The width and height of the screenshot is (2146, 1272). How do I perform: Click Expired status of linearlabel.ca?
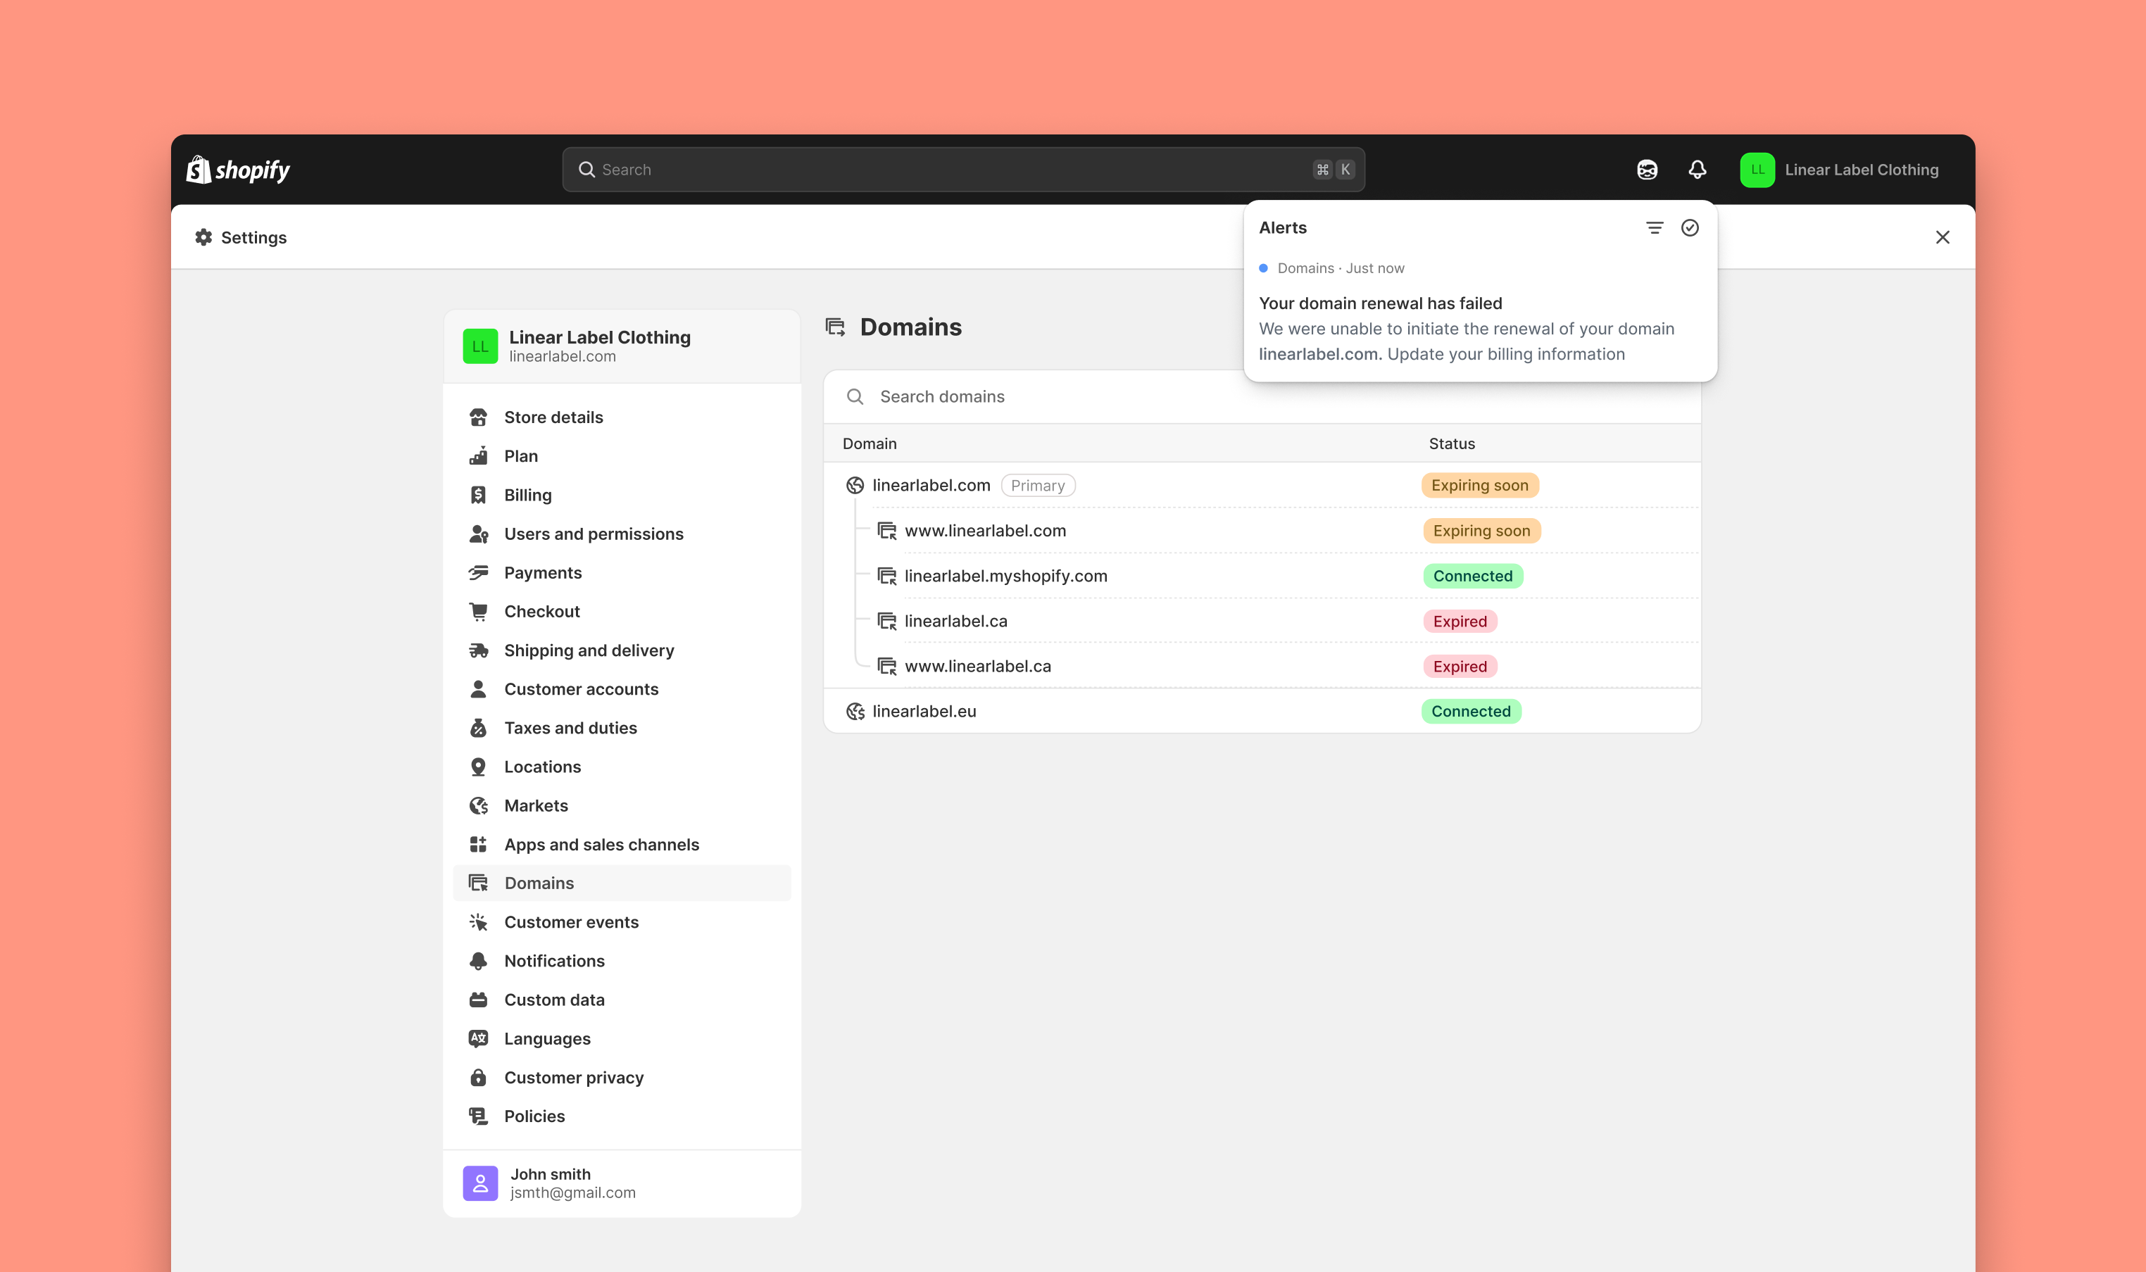pyautogui.click(x=1460, y=622)
